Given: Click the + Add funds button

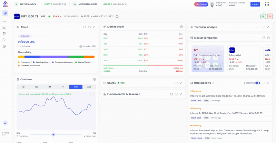Looking at the screenshot, I should tap(255, 4).
